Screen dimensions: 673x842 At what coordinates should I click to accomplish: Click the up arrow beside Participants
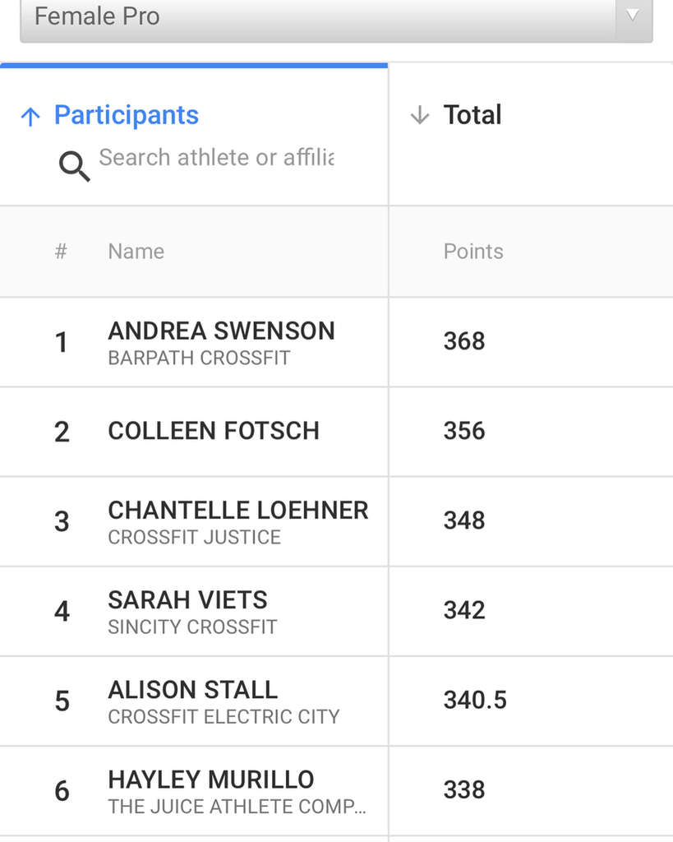[x=30, y=117]
